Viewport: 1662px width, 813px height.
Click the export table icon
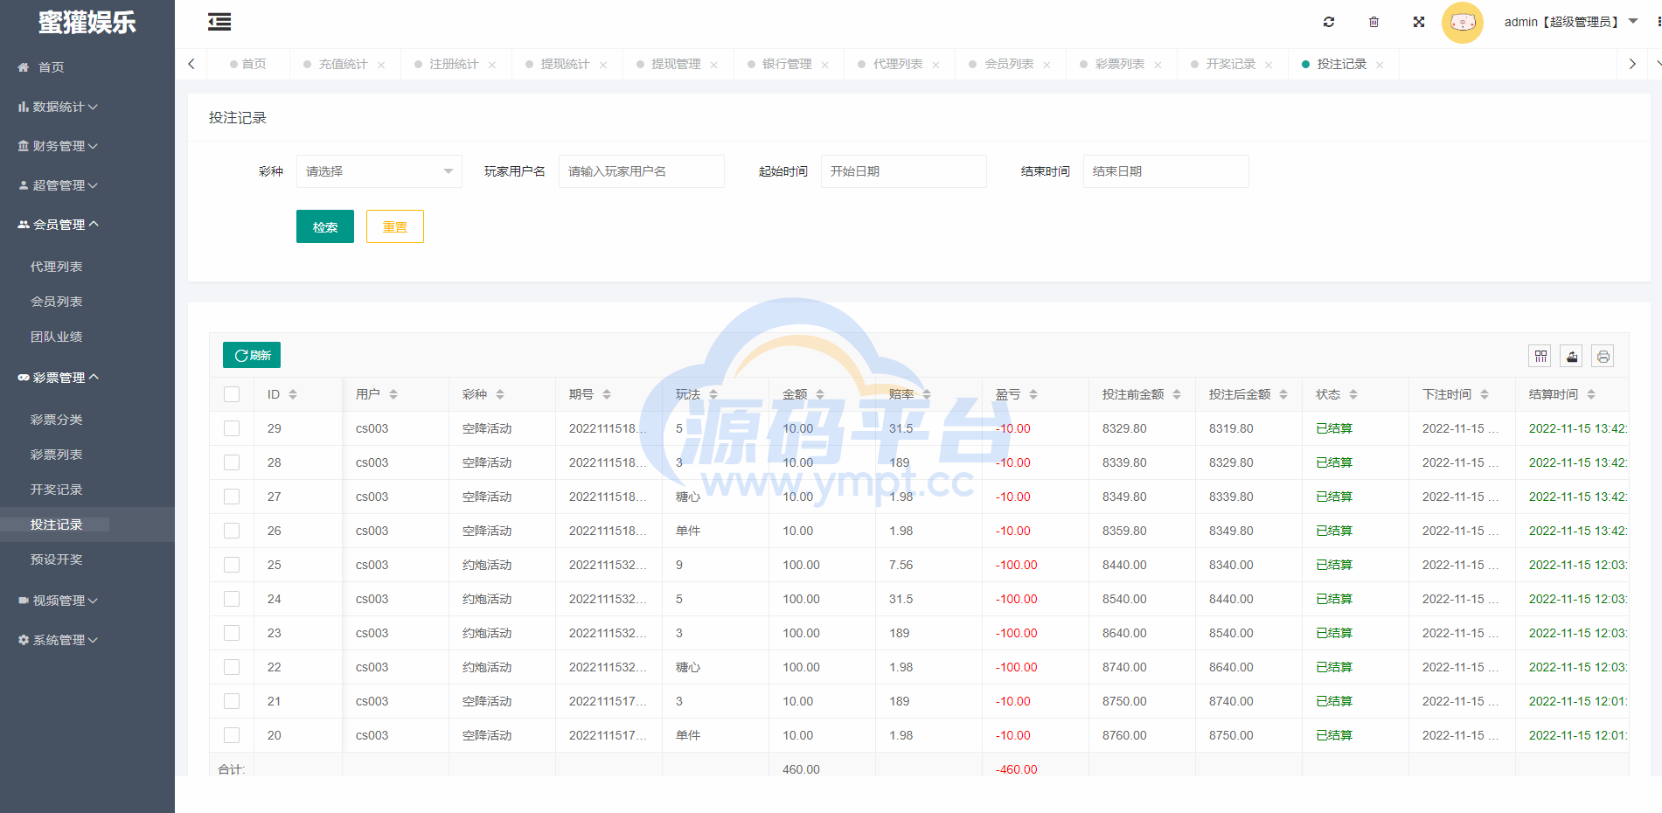click(x=1572, y=356)
